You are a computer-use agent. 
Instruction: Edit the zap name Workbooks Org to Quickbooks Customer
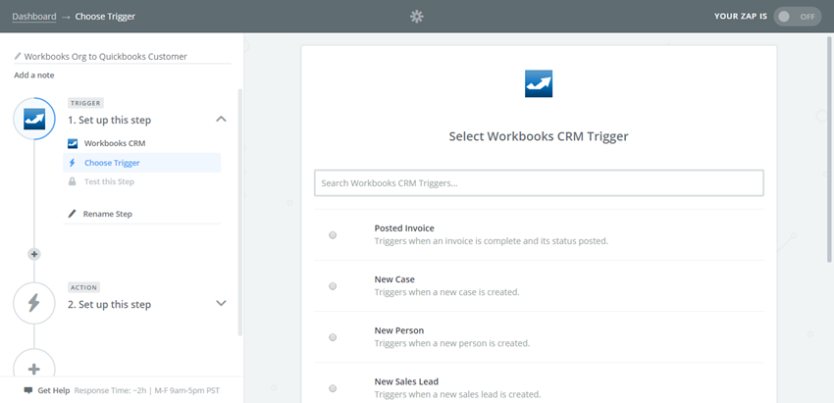pyautogui.click(x=105, y=56)
